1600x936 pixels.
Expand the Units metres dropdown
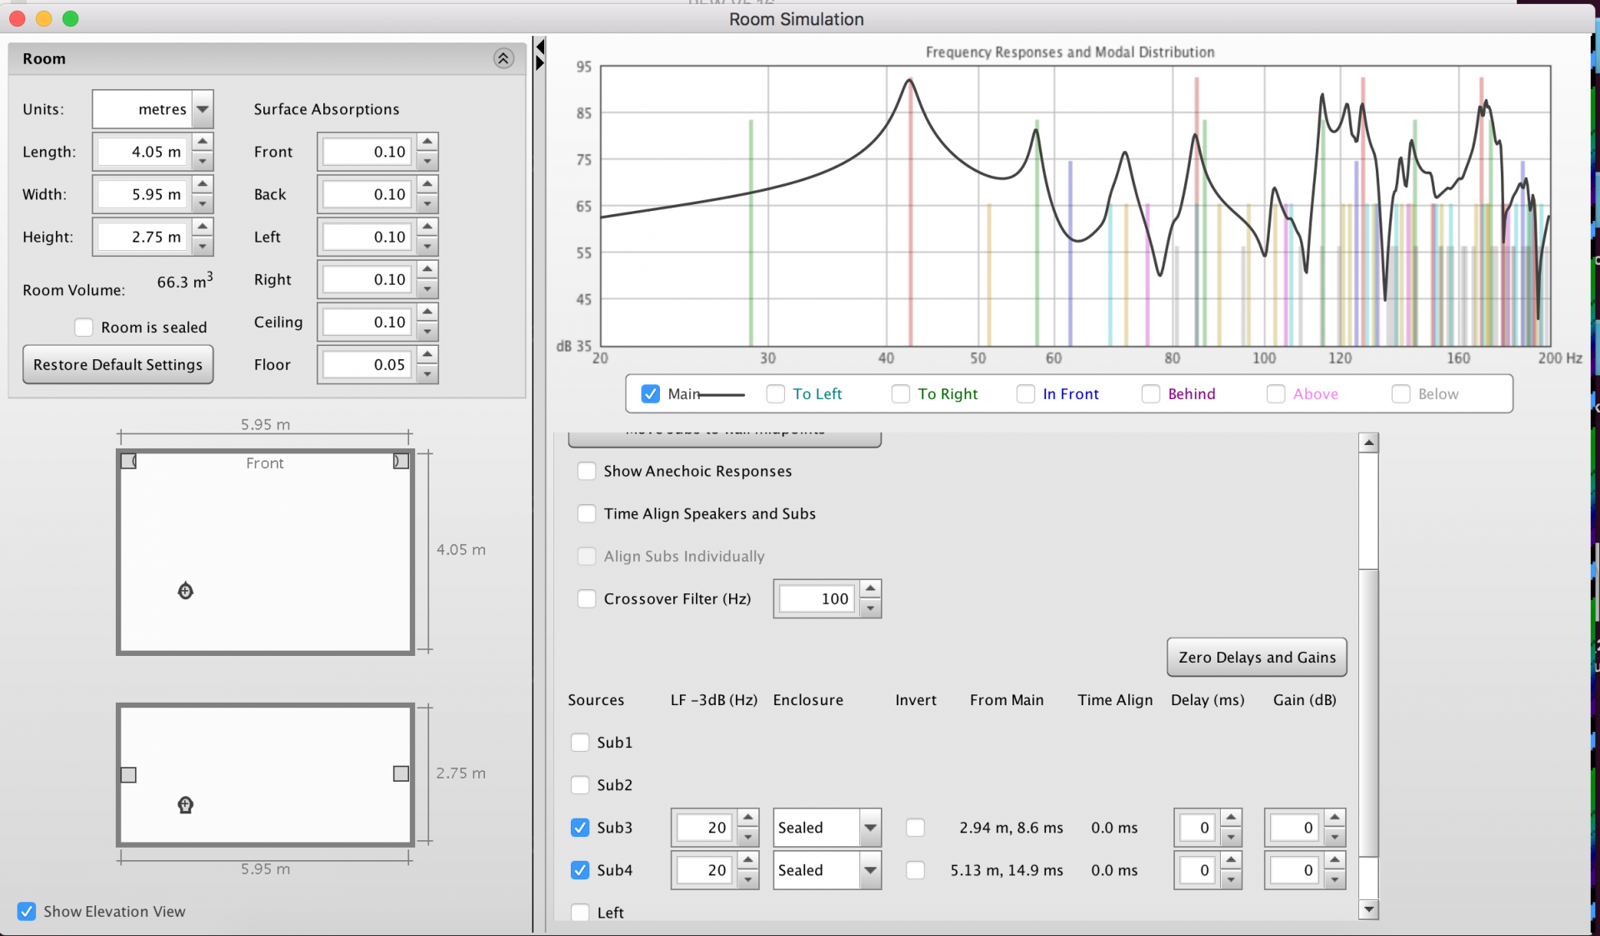pyautogui.click(x=202, y=108)
